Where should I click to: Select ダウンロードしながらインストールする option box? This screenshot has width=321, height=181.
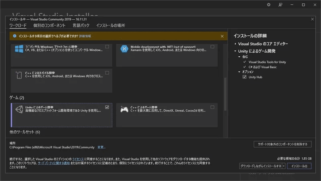coord(260,166)
